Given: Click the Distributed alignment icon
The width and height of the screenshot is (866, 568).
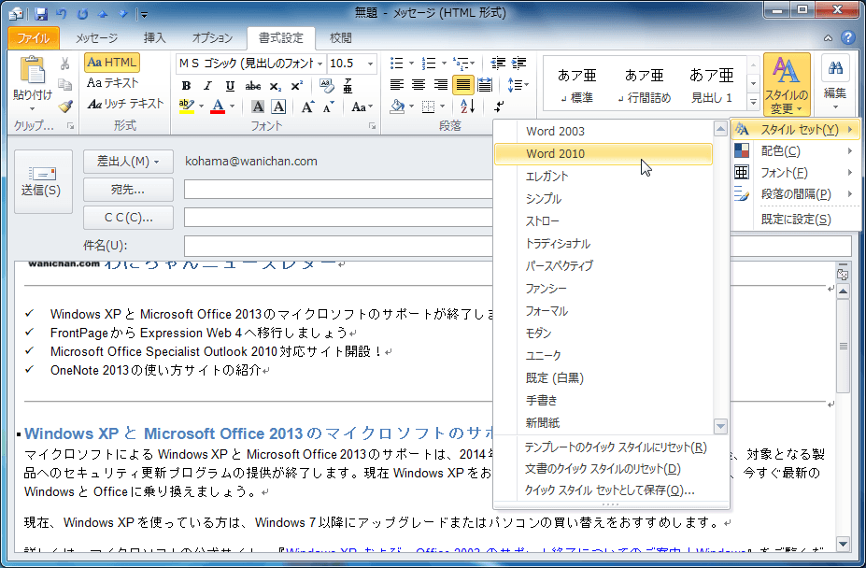Looking at the screenshot, I should (x=484, y=85).
